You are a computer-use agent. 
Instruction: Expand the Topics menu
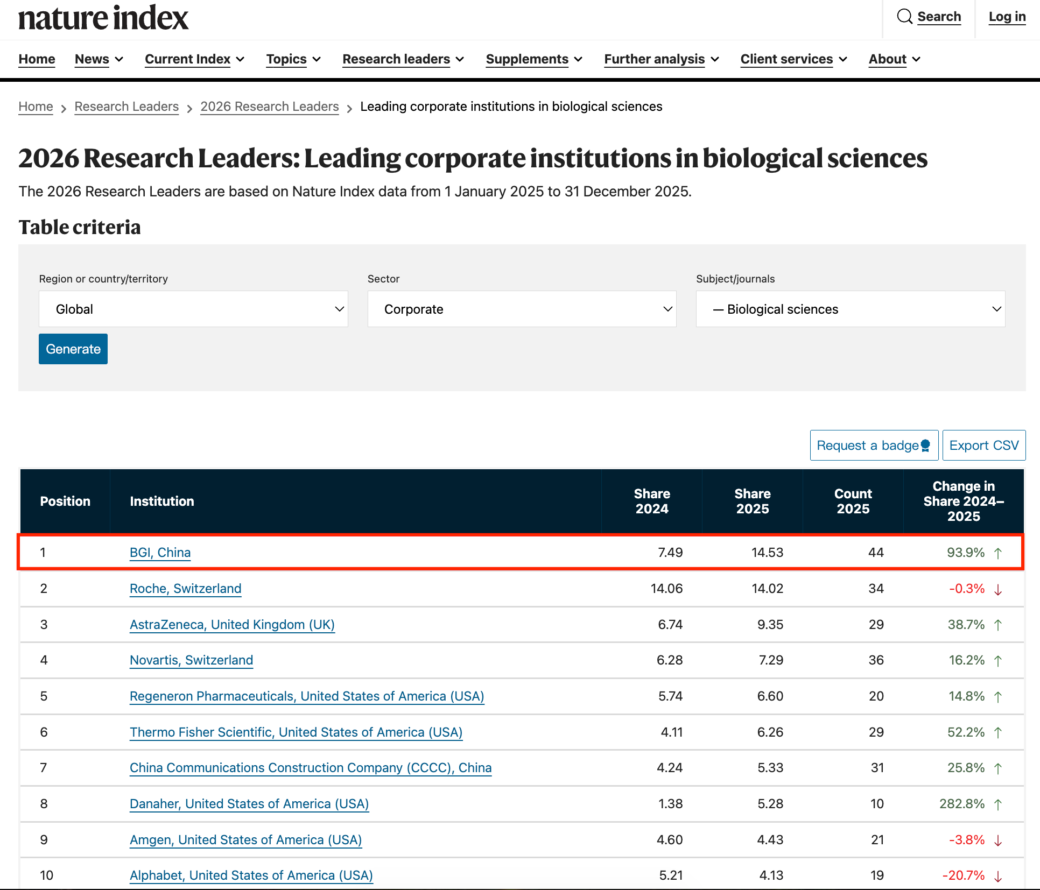293,59
